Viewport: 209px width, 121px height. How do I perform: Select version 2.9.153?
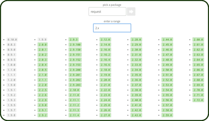[x=75, y=65]
